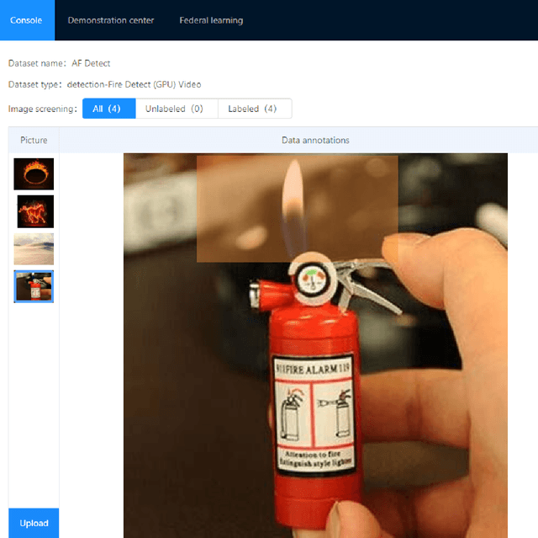Click the Upload button
This screenshot has width=538, height=538.
(34, 523)
